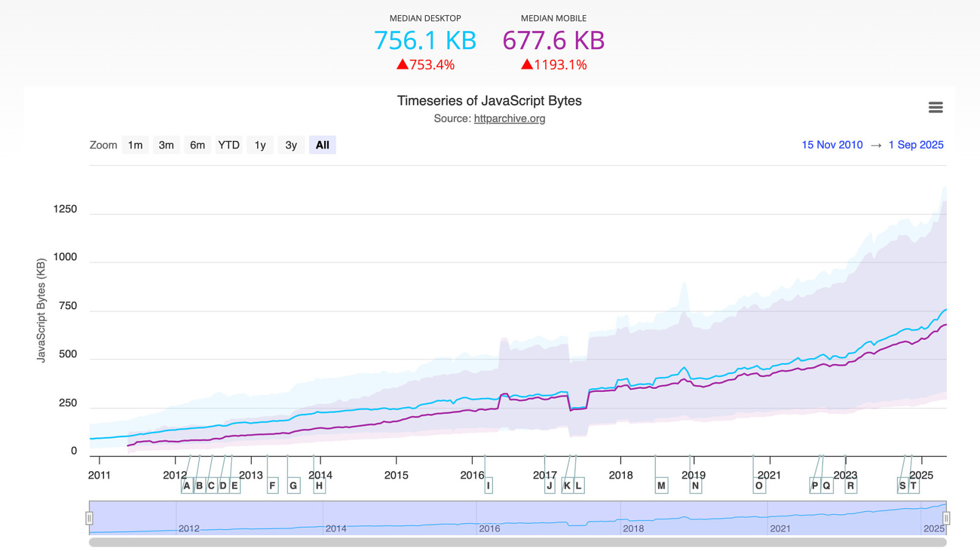This screenshot has width=980, height=551.
Task: Select the 1m zoom button
Action: point(135,145)
